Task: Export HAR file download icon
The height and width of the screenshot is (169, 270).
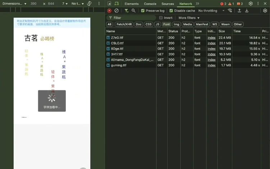Action: pos(247,11)
